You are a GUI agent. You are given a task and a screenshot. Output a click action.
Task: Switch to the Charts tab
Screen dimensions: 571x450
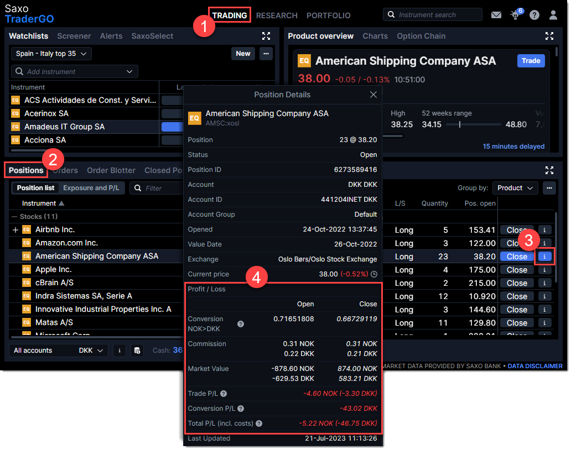pyautogui.click(x=375, y=35)
